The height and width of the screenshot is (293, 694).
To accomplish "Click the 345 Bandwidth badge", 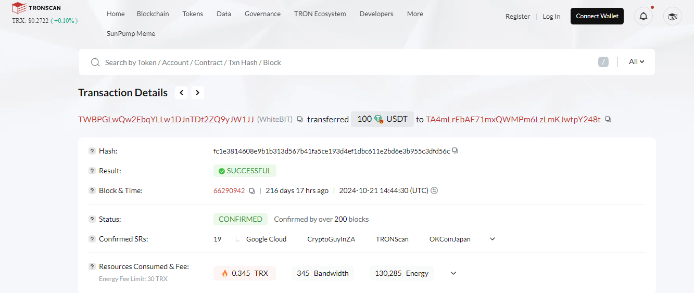I will (x=323, y=273).
